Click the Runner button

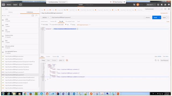9,5
